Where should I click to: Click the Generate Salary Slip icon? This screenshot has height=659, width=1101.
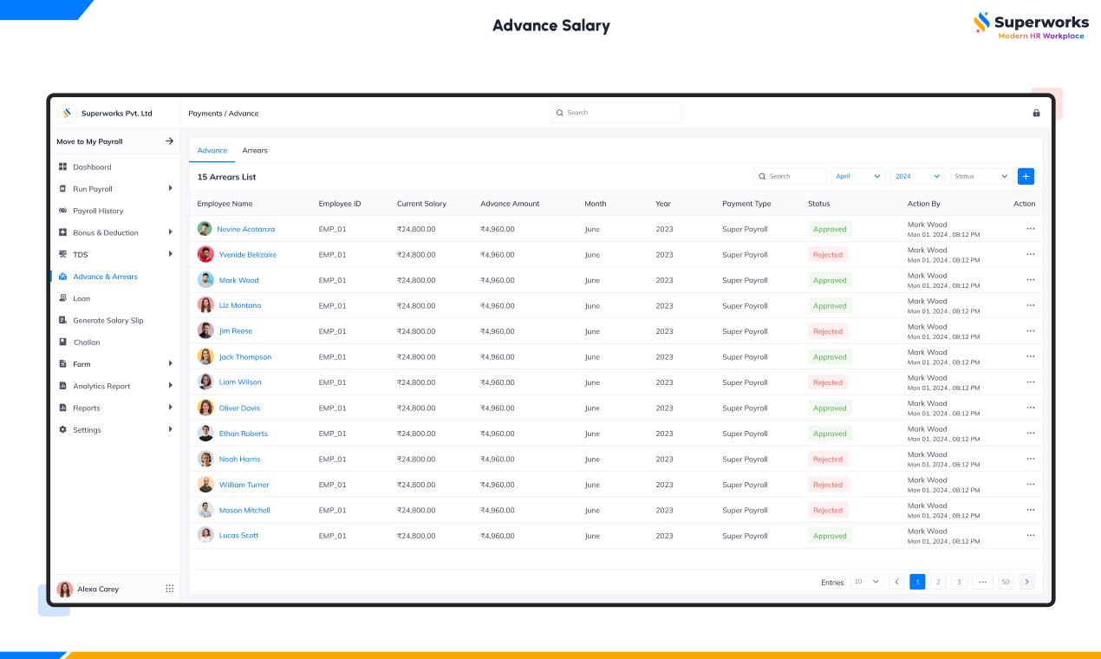(62, 320)
